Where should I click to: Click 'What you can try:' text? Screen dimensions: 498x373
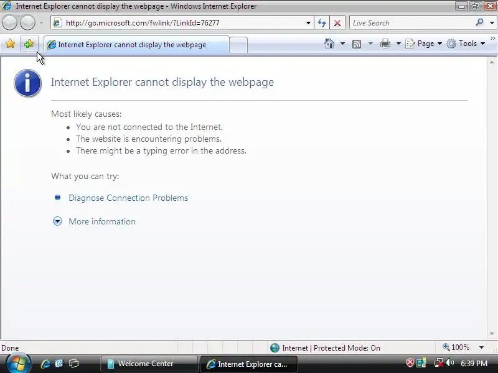click(x=85, y=176)
